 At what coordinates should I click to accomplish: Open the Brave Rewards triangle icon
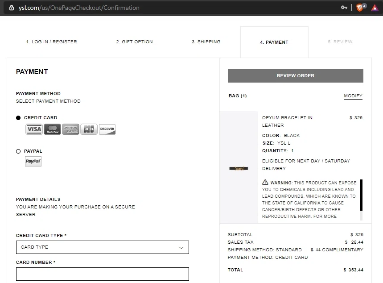[x=375, y=8]
